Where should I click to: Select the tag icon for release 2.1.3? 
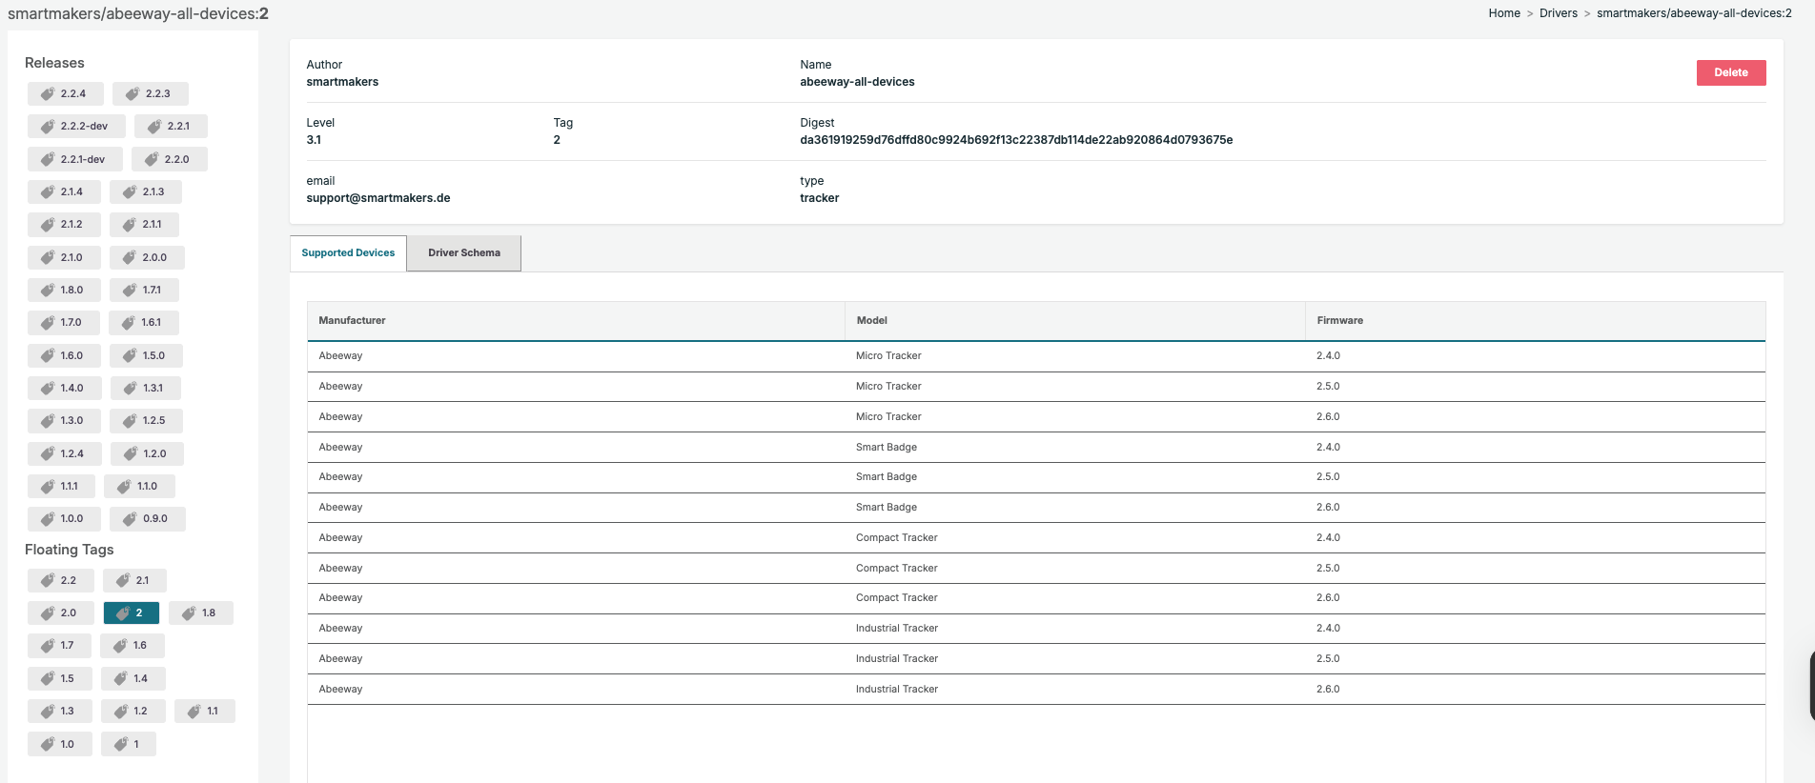[x=130, y=191]
